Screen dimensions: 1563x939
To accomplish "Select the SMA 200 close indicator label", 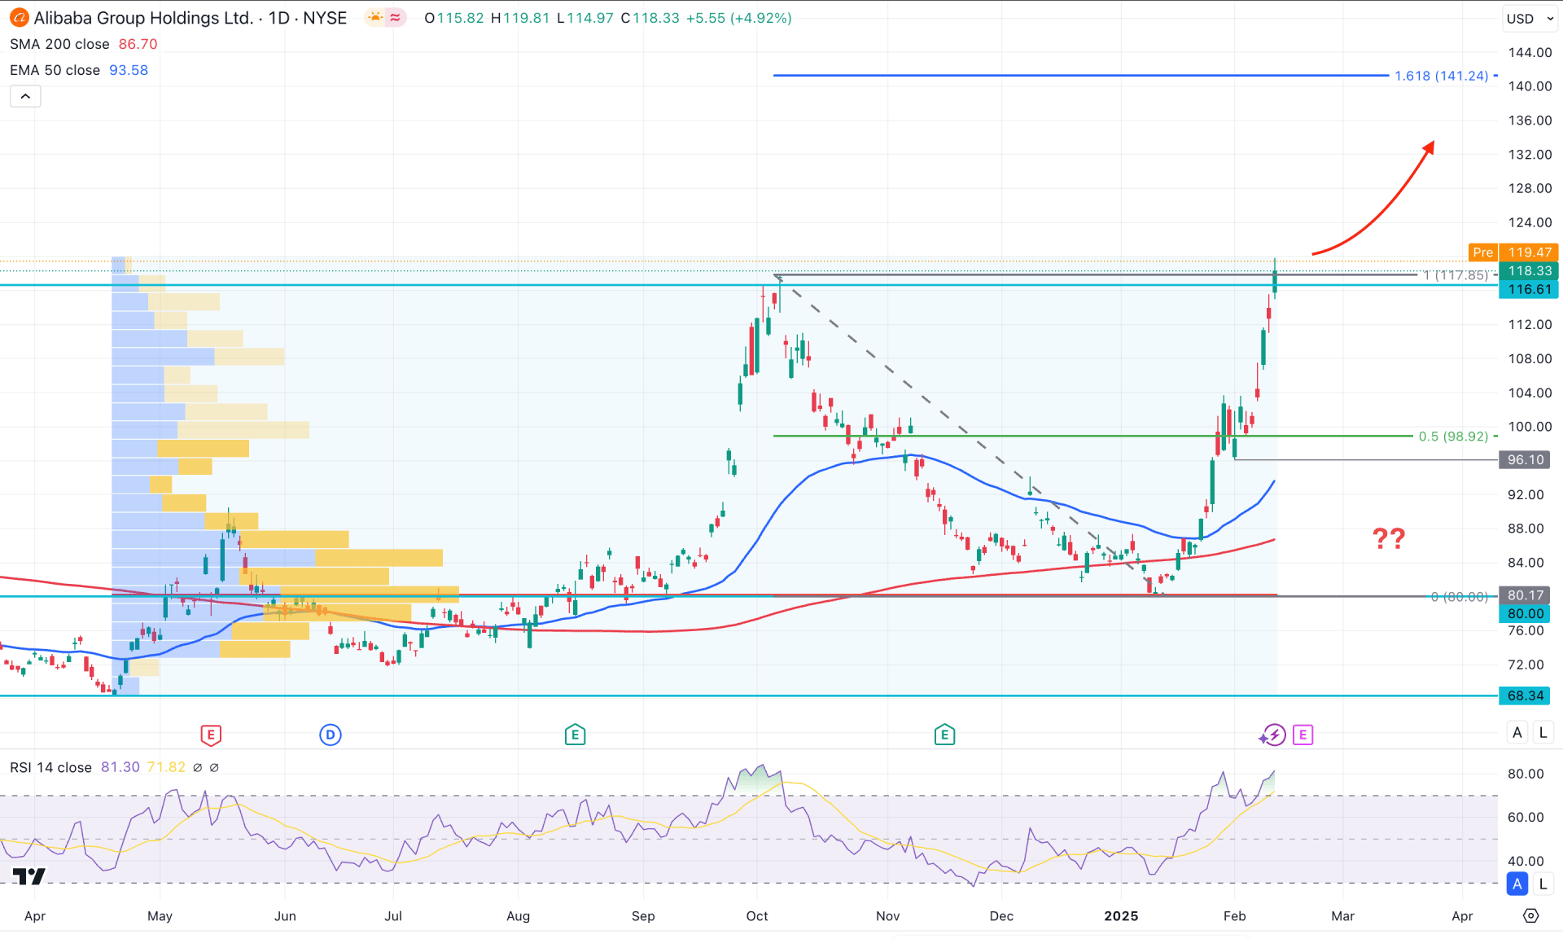I will pos(59,44).
